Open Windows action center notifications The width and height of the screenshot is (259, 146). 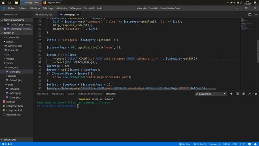pos(255,3)
